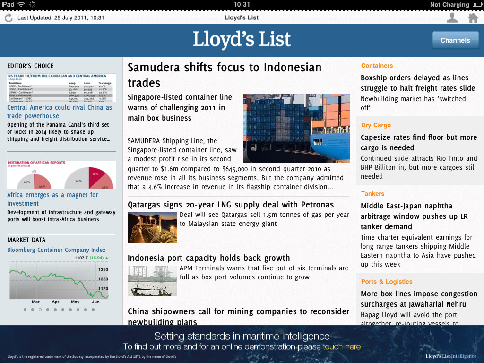The image size is (484, 363).
Task: Open Samudera shifts focus to Indonesian trades headline
Action: coord(225,75)
